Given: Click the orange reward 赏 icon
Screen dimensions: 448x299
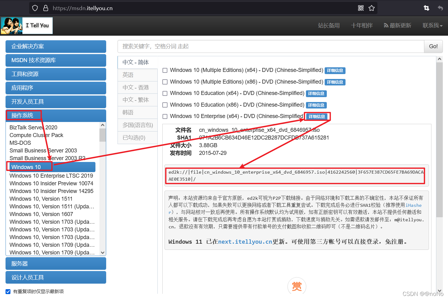Looking at the screenshot, I should [x=296, y=286].
